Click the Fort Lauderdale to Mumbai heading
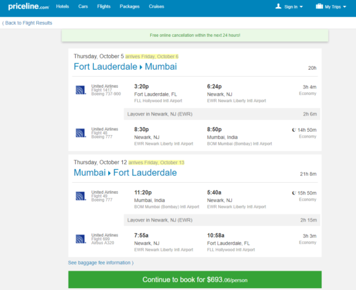Image resolution: width=356 pixels, height=290 pixels. click(126, 67)
